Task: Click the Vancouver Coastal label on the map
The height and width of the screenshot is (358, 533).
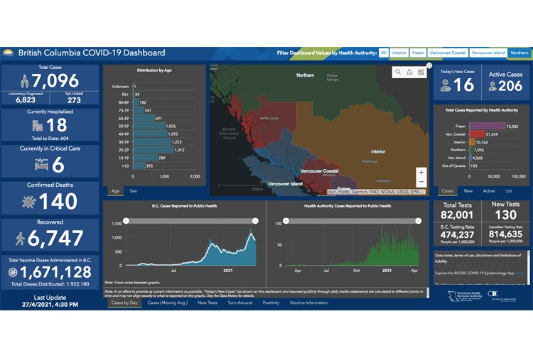Action: click(320, 171)
